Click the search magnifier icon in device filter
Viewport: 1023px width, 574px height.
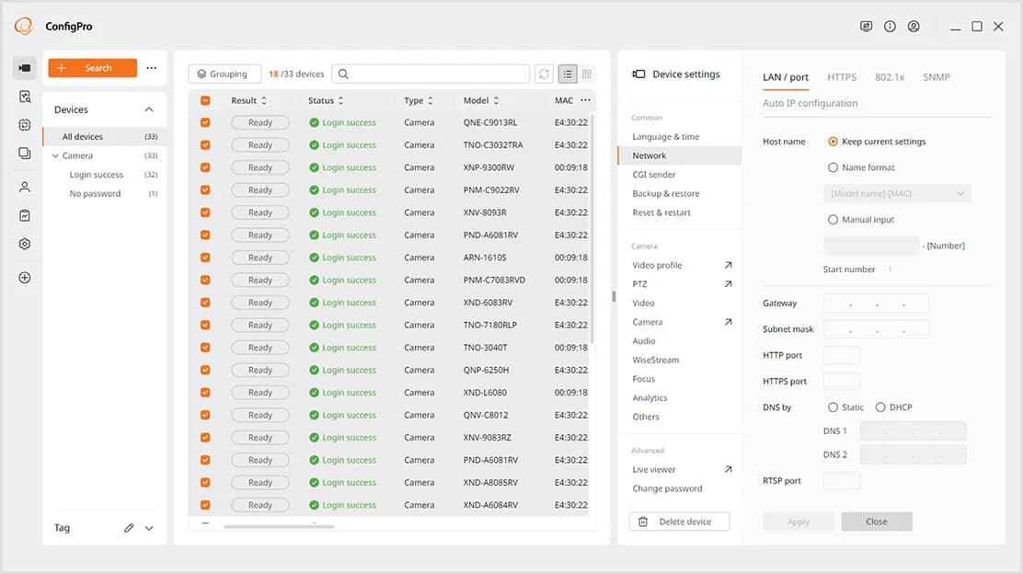point(343,75)
